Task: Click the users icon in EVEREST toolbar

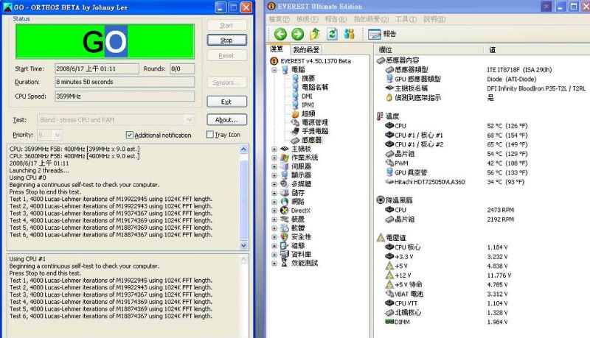Action: point(349,34)
